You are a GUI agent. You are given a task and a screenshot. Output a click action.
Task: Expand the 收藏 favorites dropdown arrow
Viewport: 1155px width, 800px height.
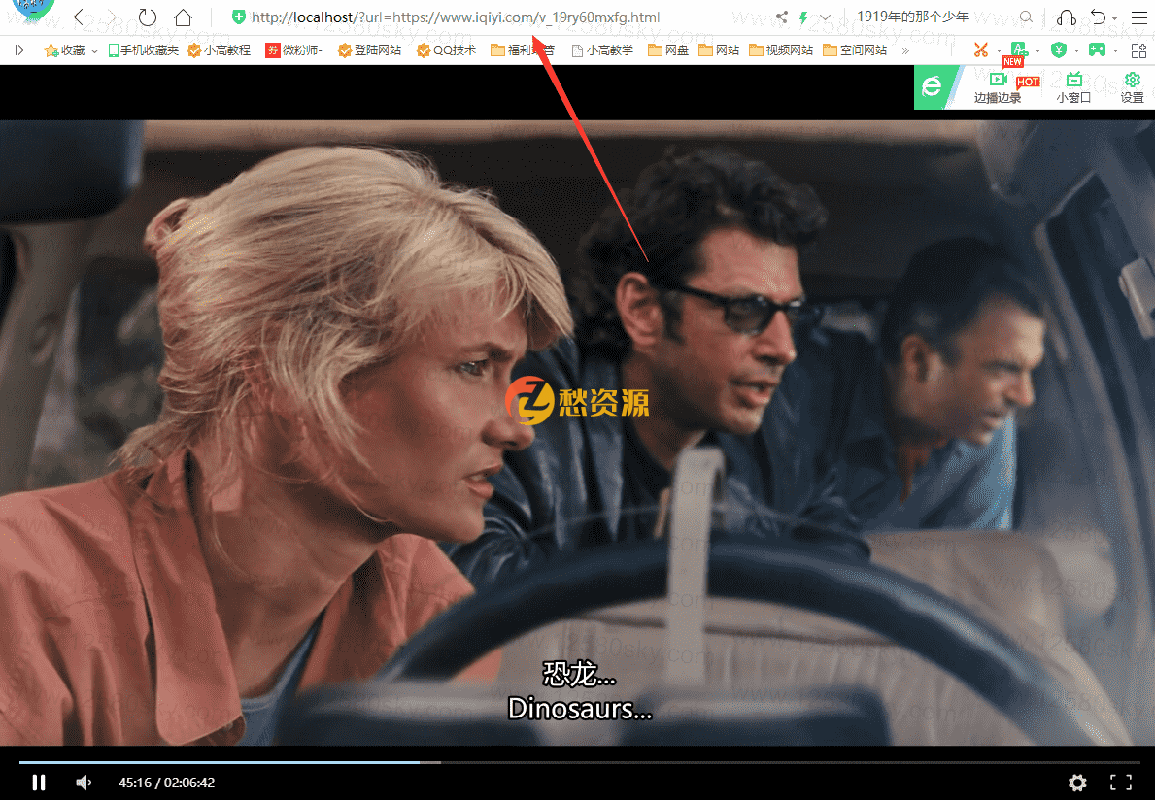pyautogui.click(x=94, y=50)
